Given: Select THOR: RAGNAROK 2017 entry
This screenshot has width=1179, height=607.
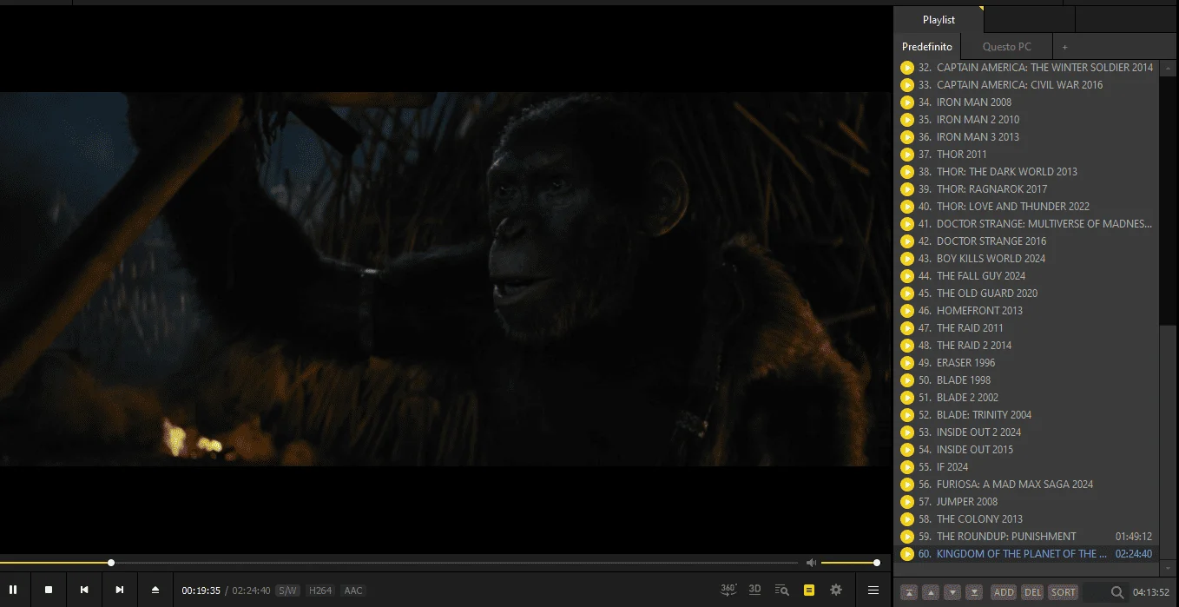Looking at the screenshot, I should 1027,189.
